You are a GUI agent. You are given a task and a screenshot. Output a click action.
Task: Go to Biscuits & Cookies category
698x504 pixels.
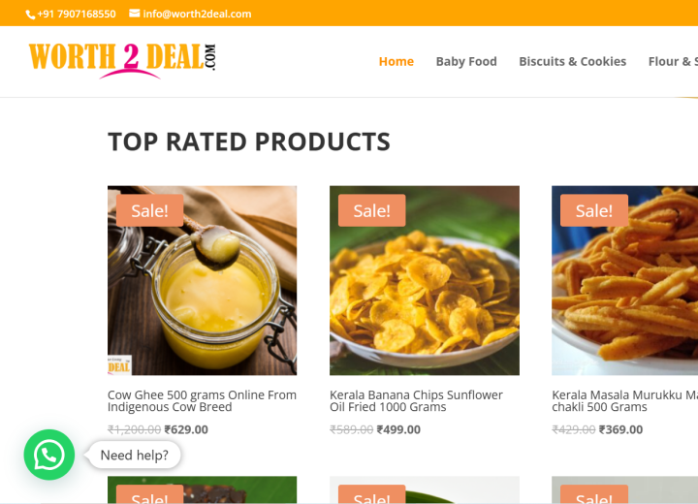coord(573,61)
